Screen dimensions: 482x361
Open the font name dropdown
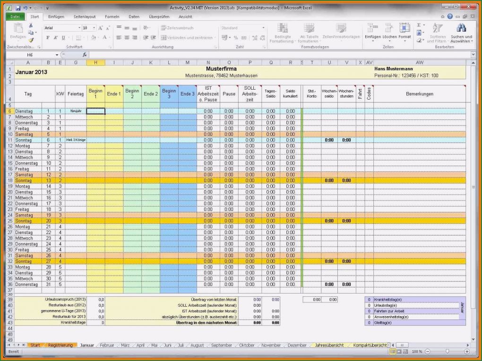pyautogui.click(x=79, y=27)
